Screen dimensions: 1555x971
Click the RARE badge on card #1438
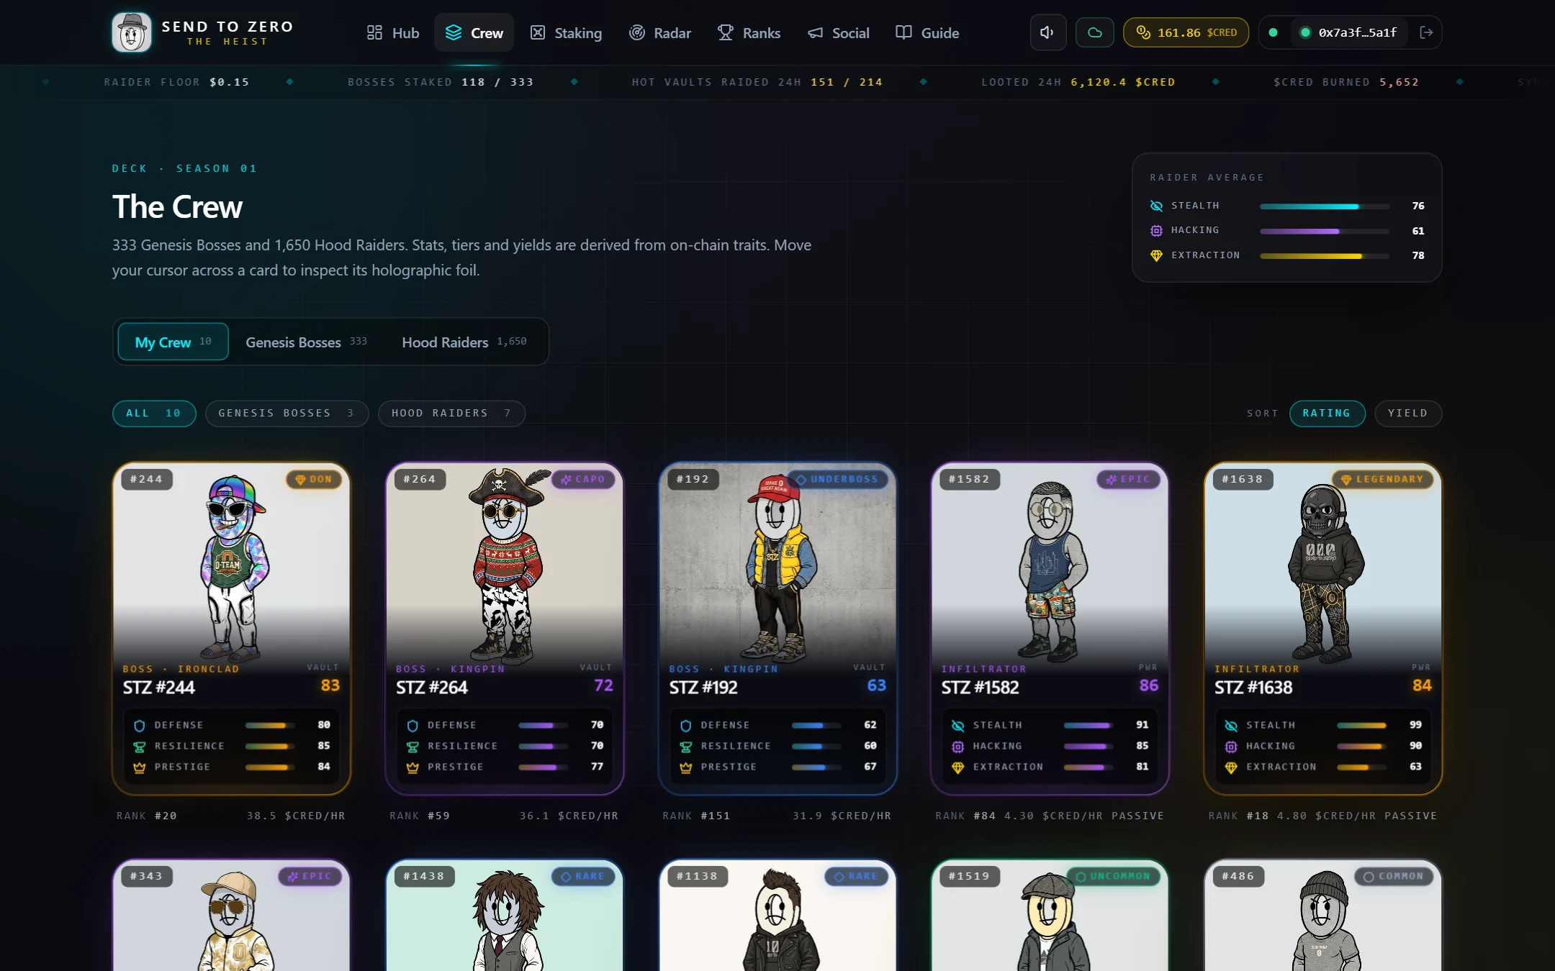pyautogui.click(x=583, y=876)
